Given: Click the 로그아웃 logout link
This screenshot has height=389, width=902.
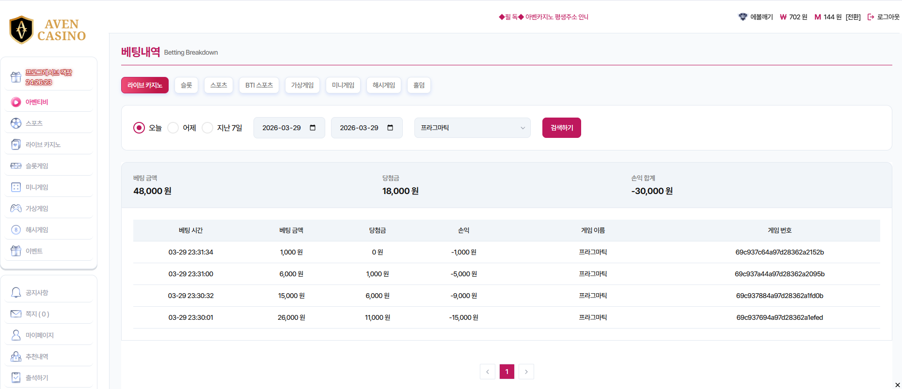Looking at the screenshot, I should tap(884, 17).
